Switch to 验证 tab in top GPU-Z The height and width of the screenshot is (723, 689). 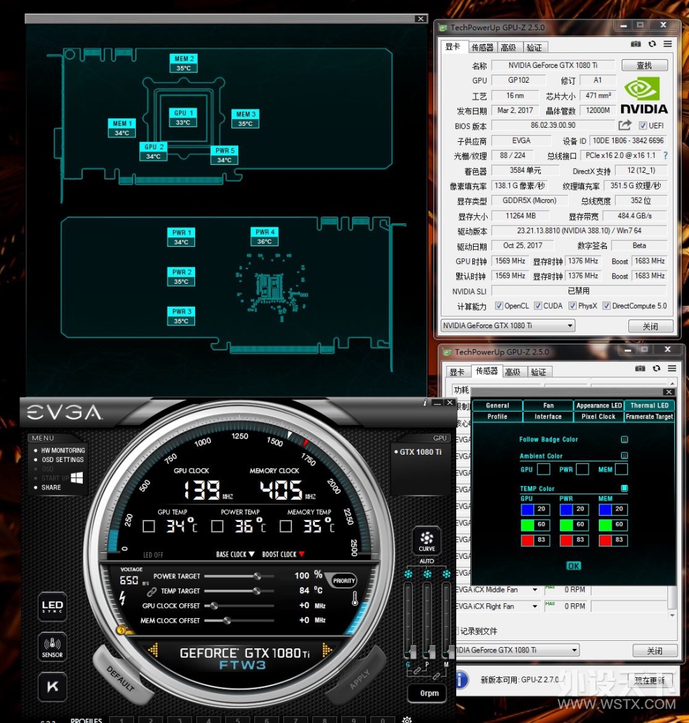pos(534,48)
